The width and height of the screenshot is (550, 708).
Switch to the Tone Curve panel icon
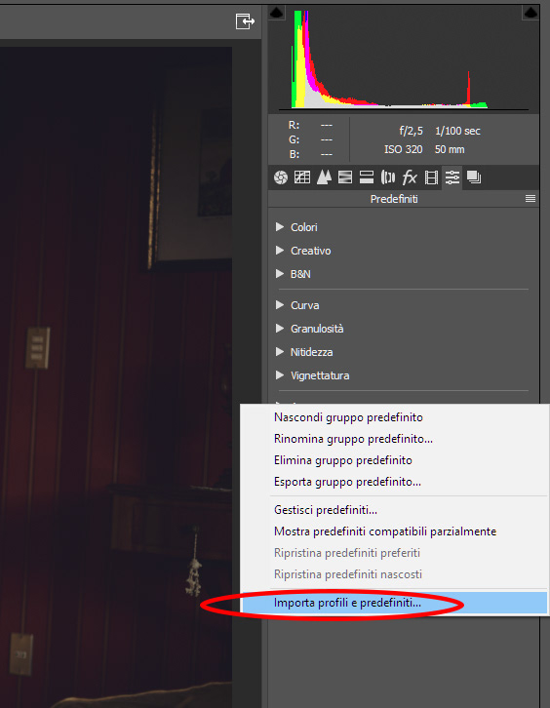click(302, 177)
